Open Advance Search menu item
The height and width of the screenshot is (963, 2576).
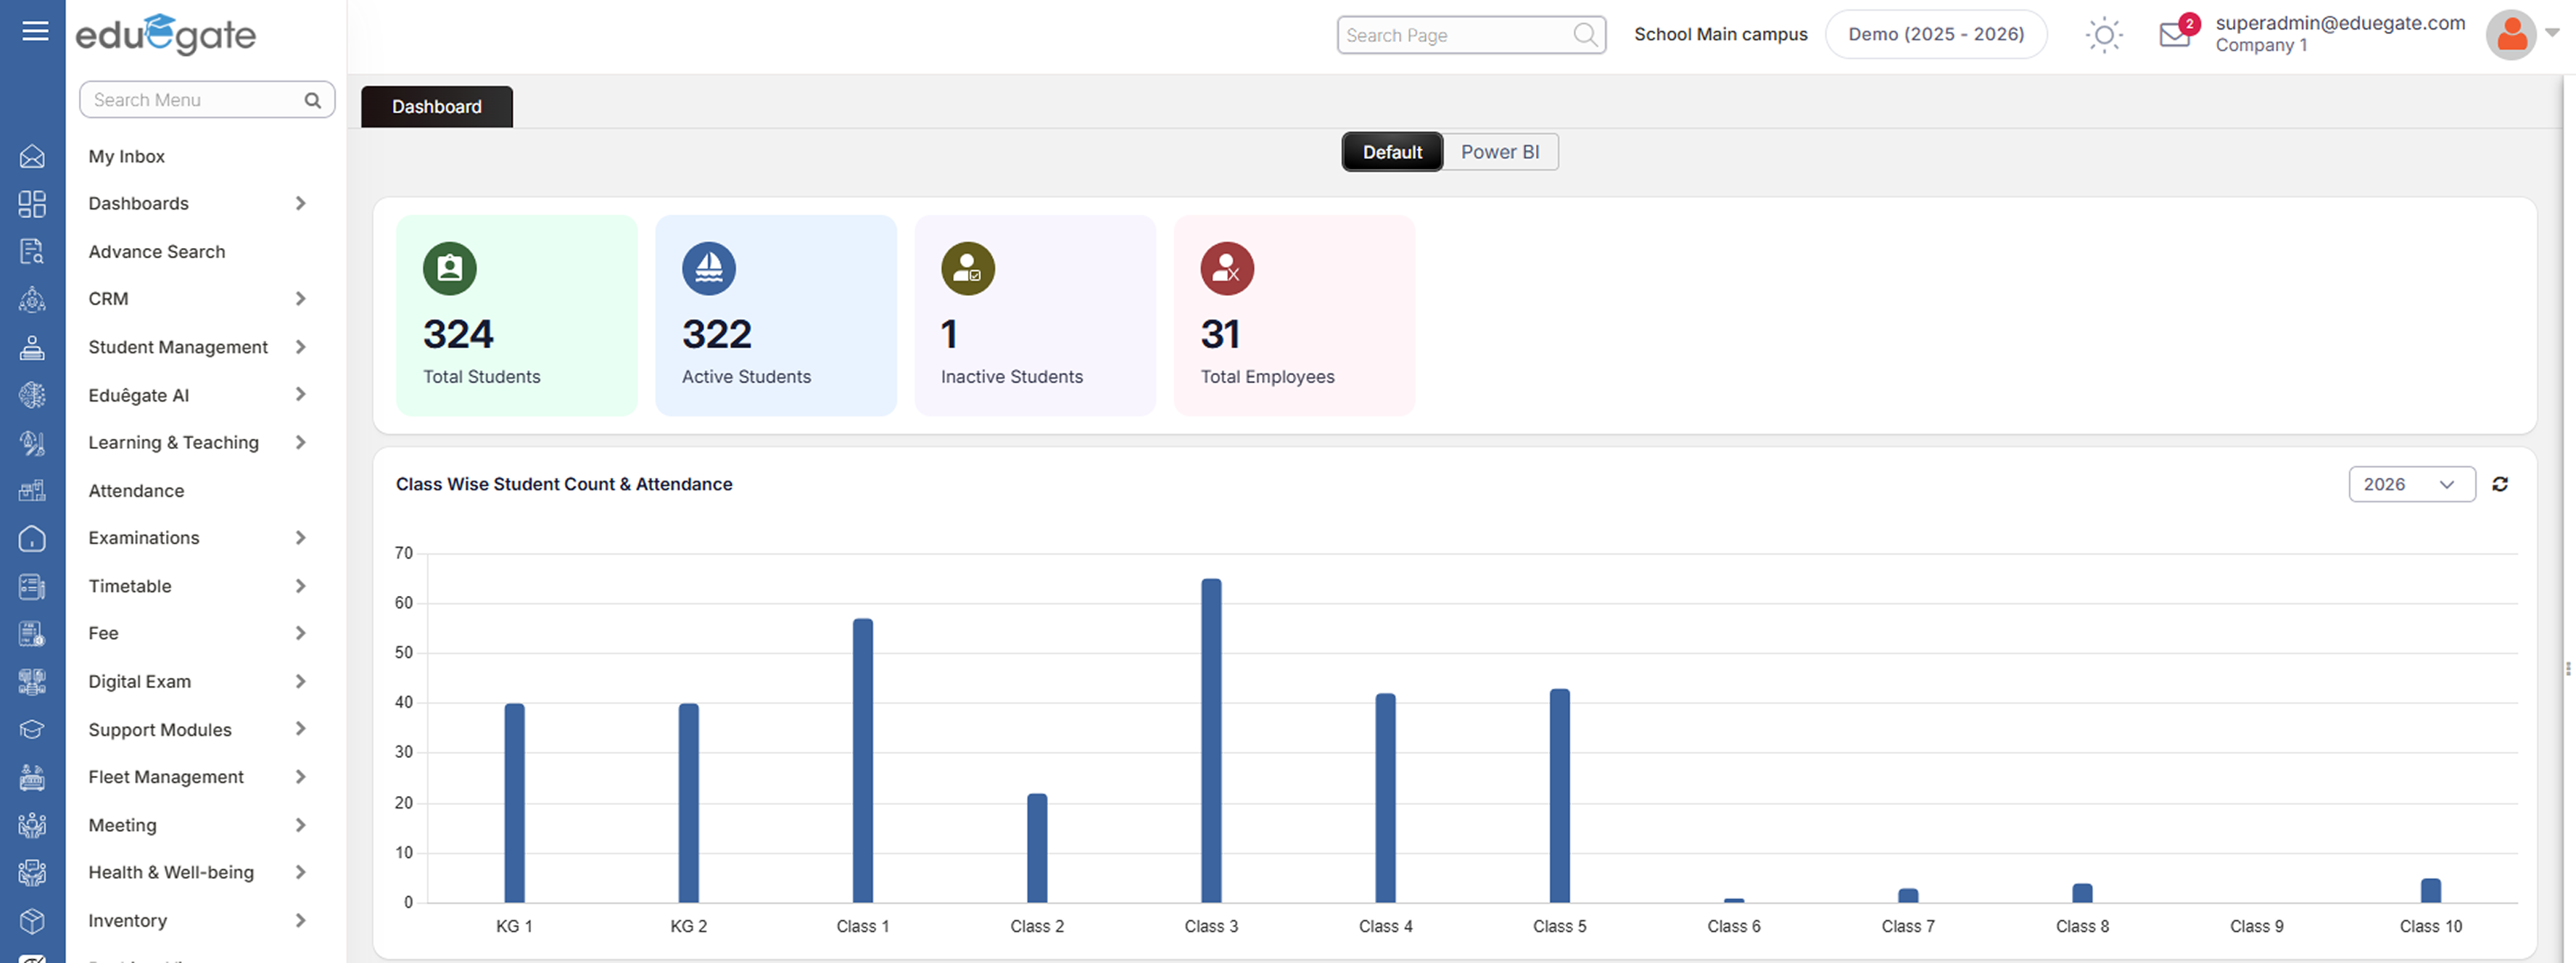[157, 252]
